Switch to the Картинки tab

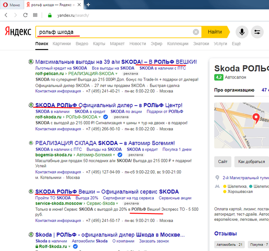click(x=62, y=44)
